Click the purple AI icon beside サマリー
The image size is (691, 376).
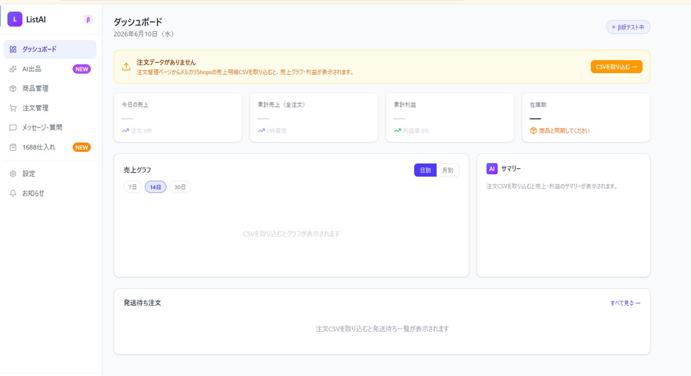(x=492, y=169)
